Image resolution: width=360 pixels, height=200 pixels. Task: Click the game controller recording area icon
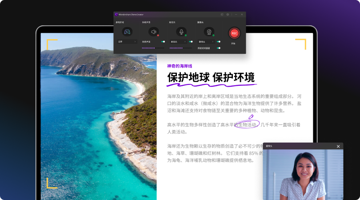127,32
